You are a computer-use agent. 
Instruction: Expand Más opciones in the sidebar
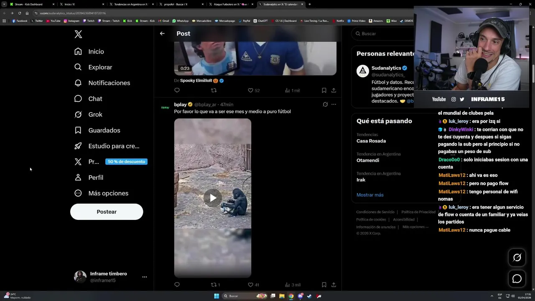click(101, 193)
